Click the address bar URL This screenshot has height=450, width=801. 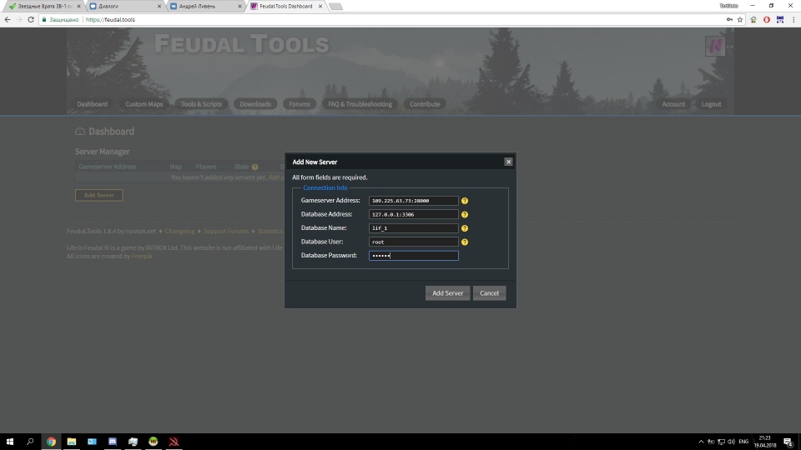[x=110, y=19]
